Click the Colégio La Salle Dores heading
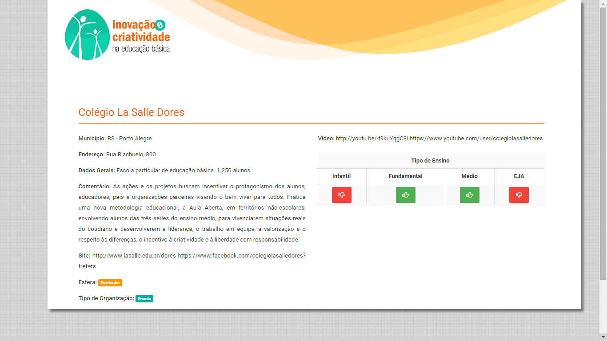Screen dimensions: 607x341 pos(131,112)
